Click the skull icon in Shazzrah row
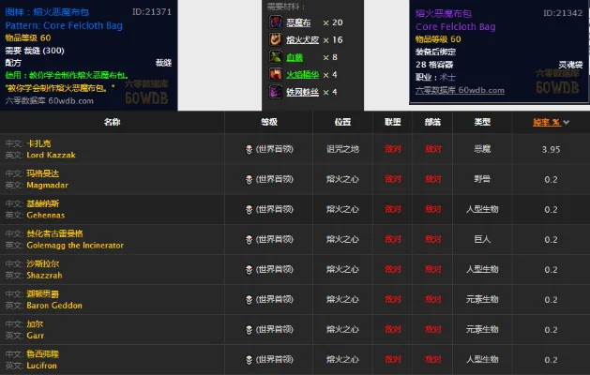Screen dimensions: 590x375 click(x=249, y=270)
